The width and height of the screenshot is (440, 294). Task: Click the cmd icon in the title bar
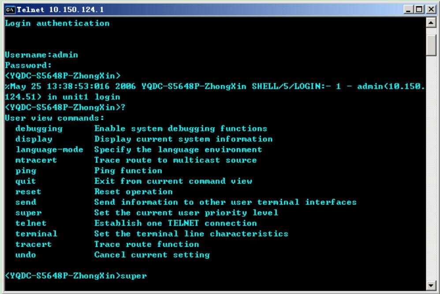coord(10,10)
